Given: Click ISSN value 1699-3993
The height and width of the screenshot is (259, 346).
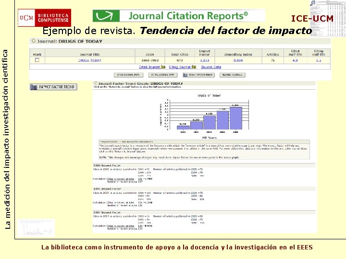Looking at the screenshot, I should pos(150,60).
